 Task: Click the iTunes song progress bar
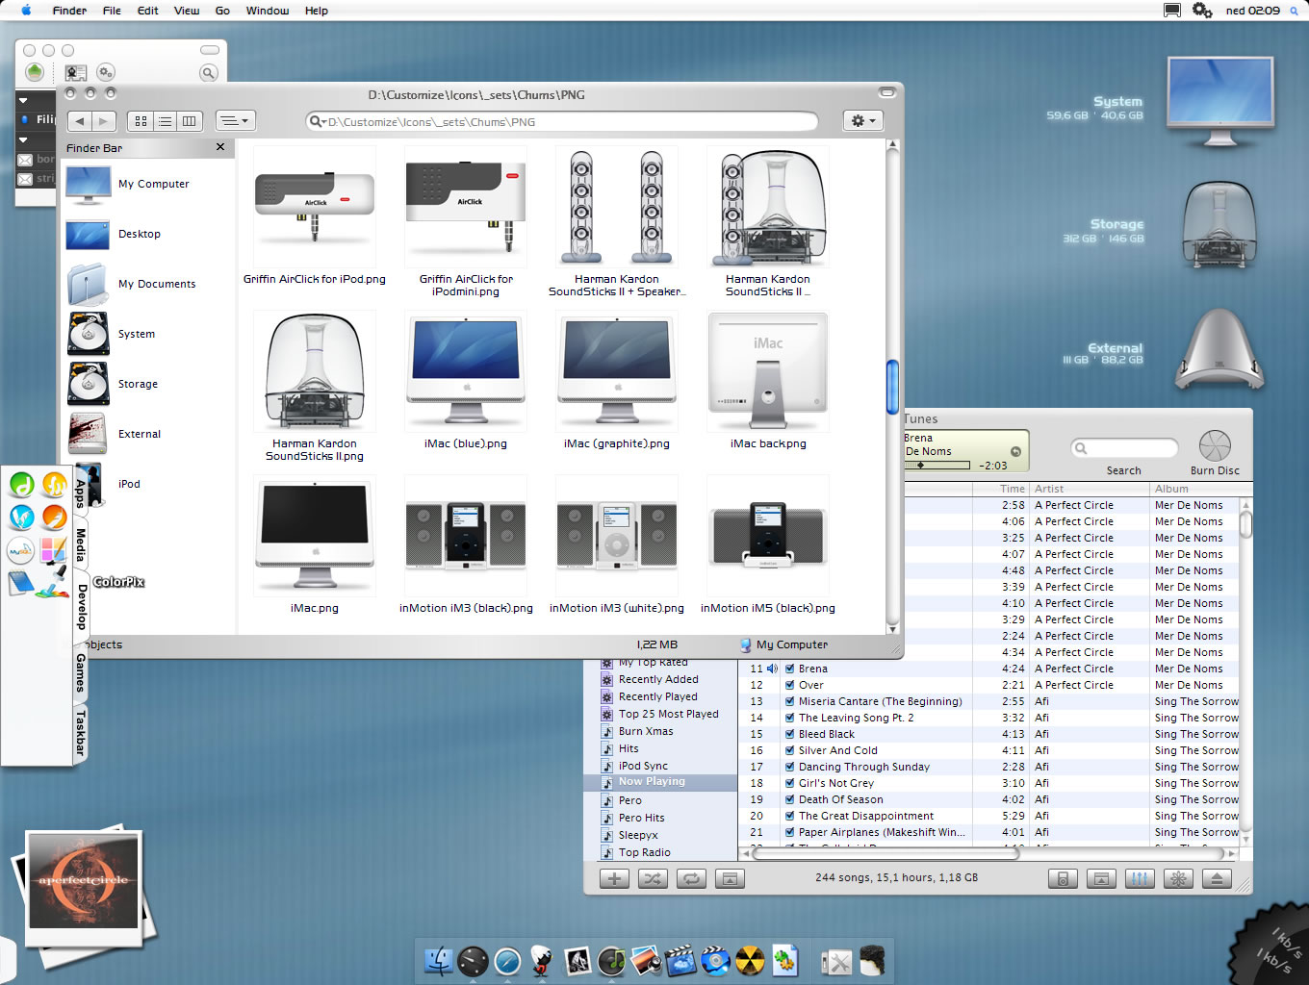(x=937, y=466)
